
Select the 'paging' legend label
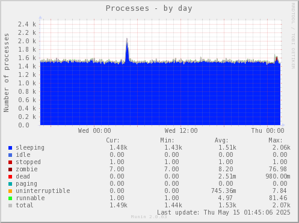[x=26, y=184]
